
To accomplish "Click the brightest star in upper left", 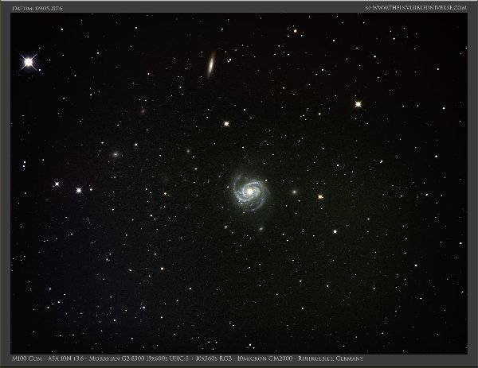I will point(29,61).
